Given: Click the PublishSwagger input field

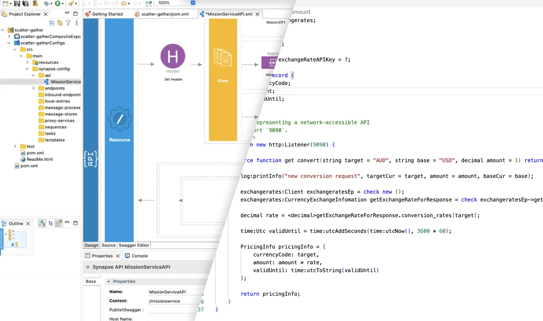Looking at the screenshot, I should tap(173, 310).
